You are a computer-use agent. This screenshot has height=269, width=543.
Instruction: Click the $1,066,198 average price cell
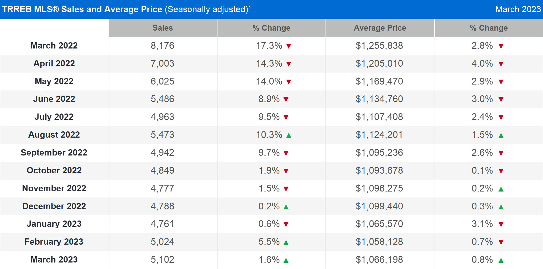tap(379, 260)
